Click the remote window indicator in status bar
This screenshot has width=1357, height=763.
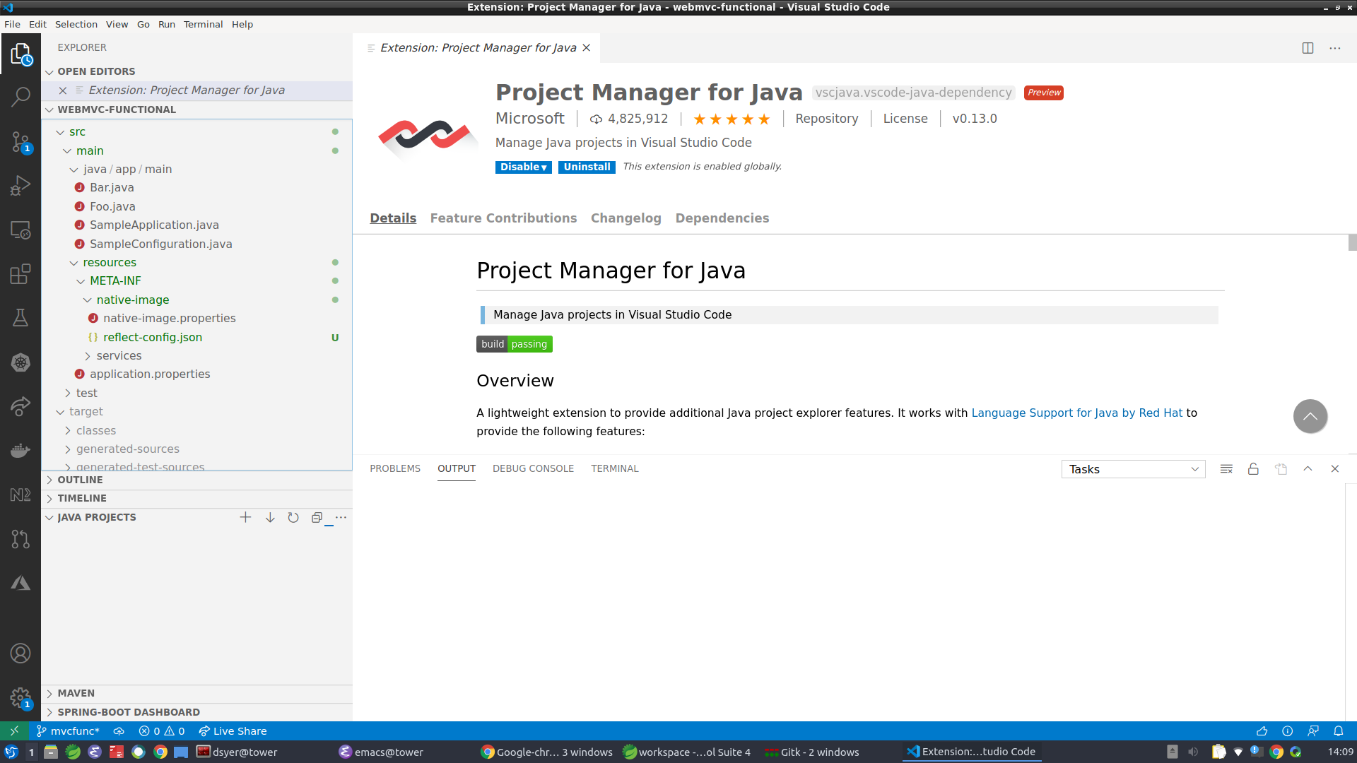[x=14, y=731]
